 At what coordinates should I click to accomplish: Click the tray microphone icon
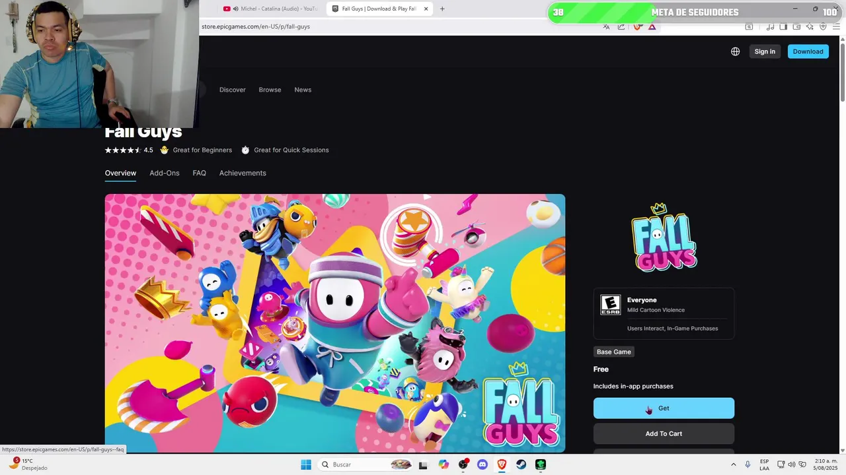tap(748, 464)
